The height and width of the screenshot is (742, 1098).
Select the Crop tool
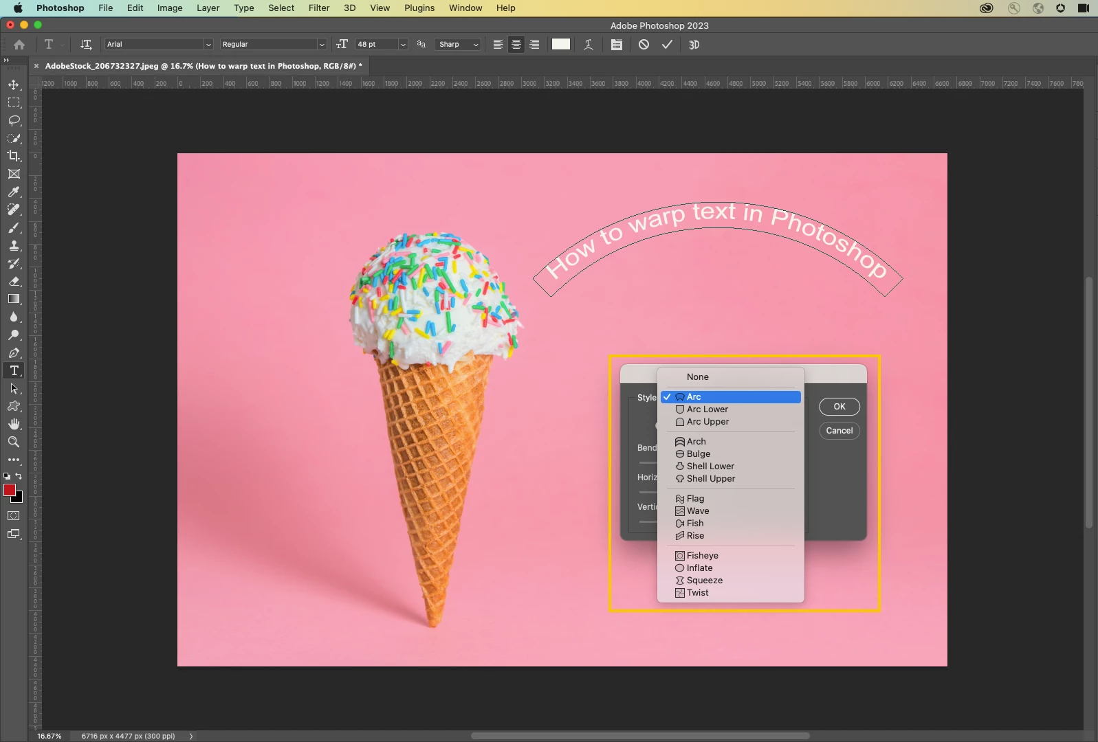tap(14, 156)
